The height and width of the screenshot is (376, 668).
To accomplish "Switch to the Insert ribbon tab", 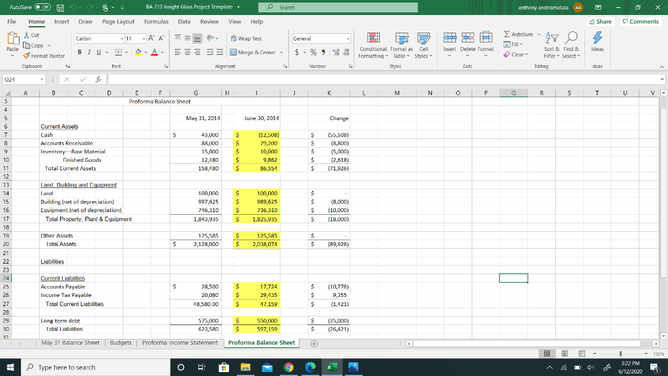I will 61,22.
